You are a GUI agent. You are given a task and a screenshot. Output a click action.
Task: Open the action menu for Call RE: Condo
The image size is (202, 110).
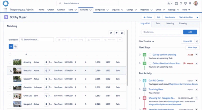196,81
